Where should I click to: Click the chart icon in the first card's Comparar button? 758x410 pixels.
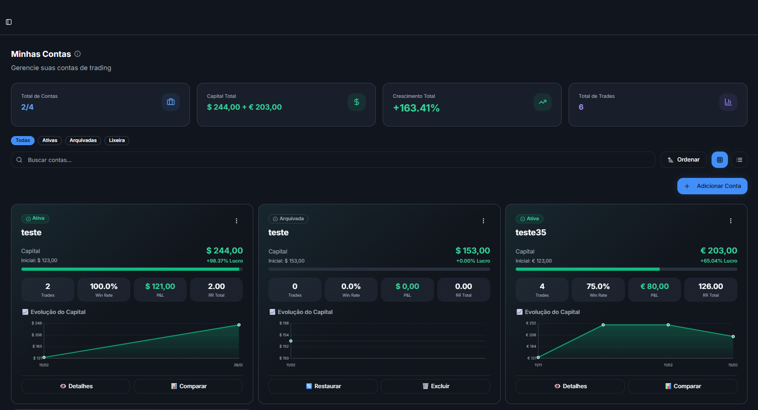tap(174, 386)
